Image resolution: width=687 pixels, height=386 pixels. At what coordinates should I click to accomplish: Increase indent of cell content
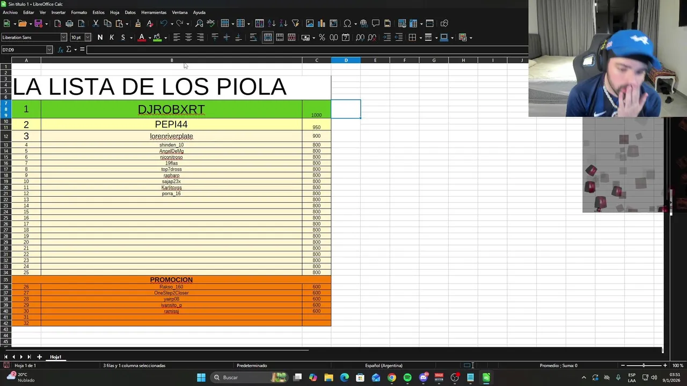click(x=387, y=38)
